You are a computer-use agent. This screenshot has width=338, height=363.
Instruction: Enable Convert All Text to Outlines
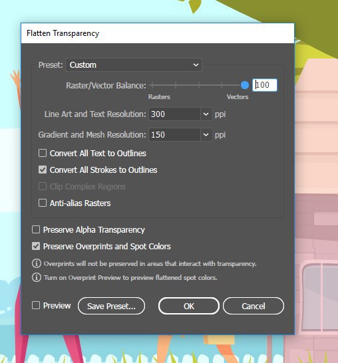coord(43,153)
